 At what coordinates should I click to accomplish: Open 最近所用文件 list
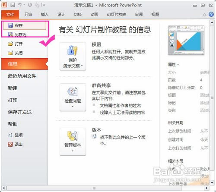click(22, 76)
